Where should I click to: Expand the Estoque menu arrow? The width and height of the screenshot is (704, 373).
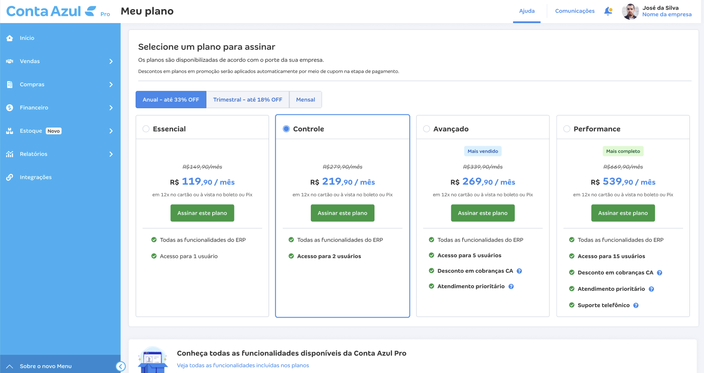111,131
